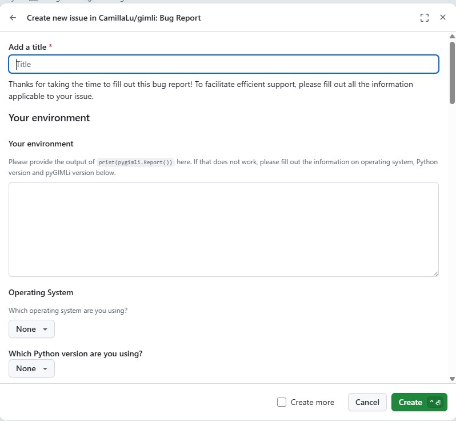
Task: Submit the issue with Create button
Action: click(419, 402)
